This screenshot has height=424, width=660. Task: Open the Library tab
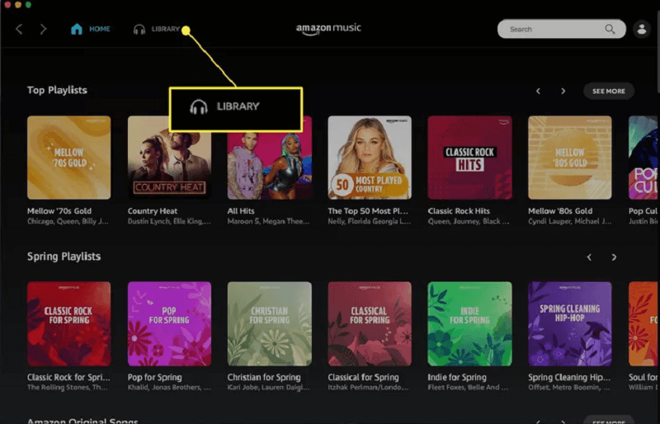[165, 30]
